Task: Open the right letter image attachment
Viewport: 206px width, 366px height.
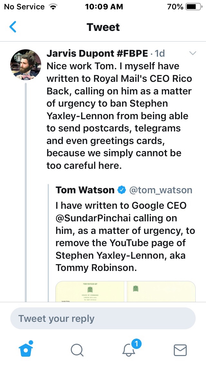Action: [161, 292]
